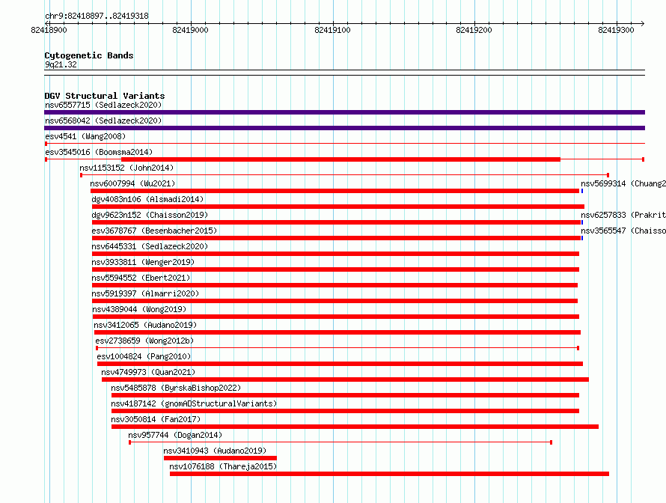Open variant dgv9623n152 (Chaisson2019)
This screenshot has height=503, width=666.
[x=150, y=215]
